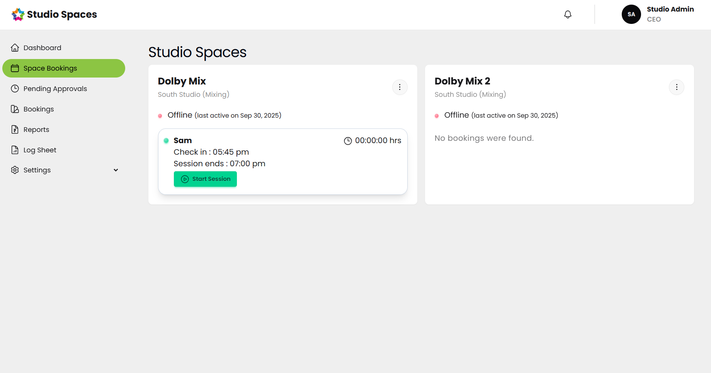Open Space Bookings menu item
This screenshot has height=373, width=711.
(64, 68)
